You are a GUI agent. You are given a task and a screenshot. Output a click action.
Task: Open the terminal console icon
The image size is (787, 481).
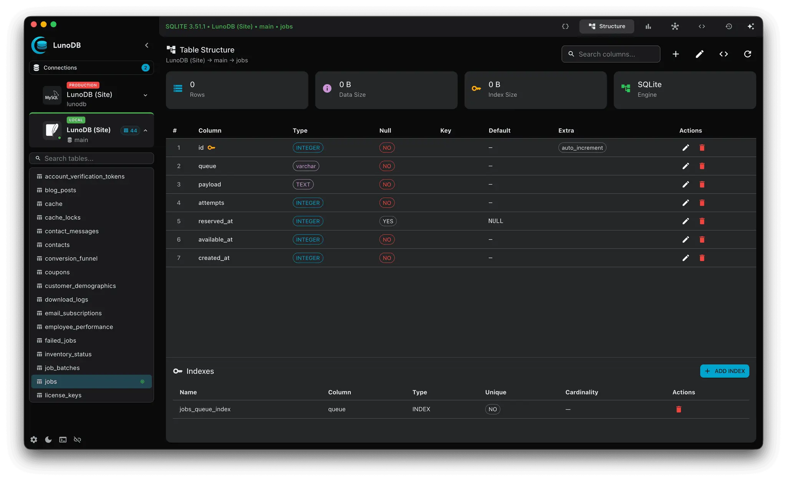coord(63,440)
